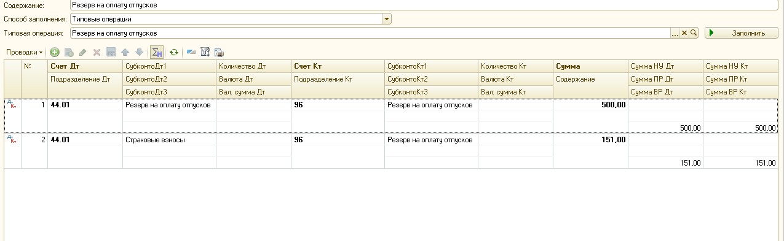Select the Страховые взносы cell
The width and height of the screenshot is (784, 241).
tap(169, 139)
